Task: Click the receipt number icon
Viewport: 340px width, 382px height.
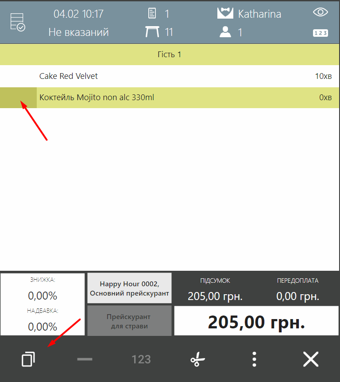Action: click(152, 14)
